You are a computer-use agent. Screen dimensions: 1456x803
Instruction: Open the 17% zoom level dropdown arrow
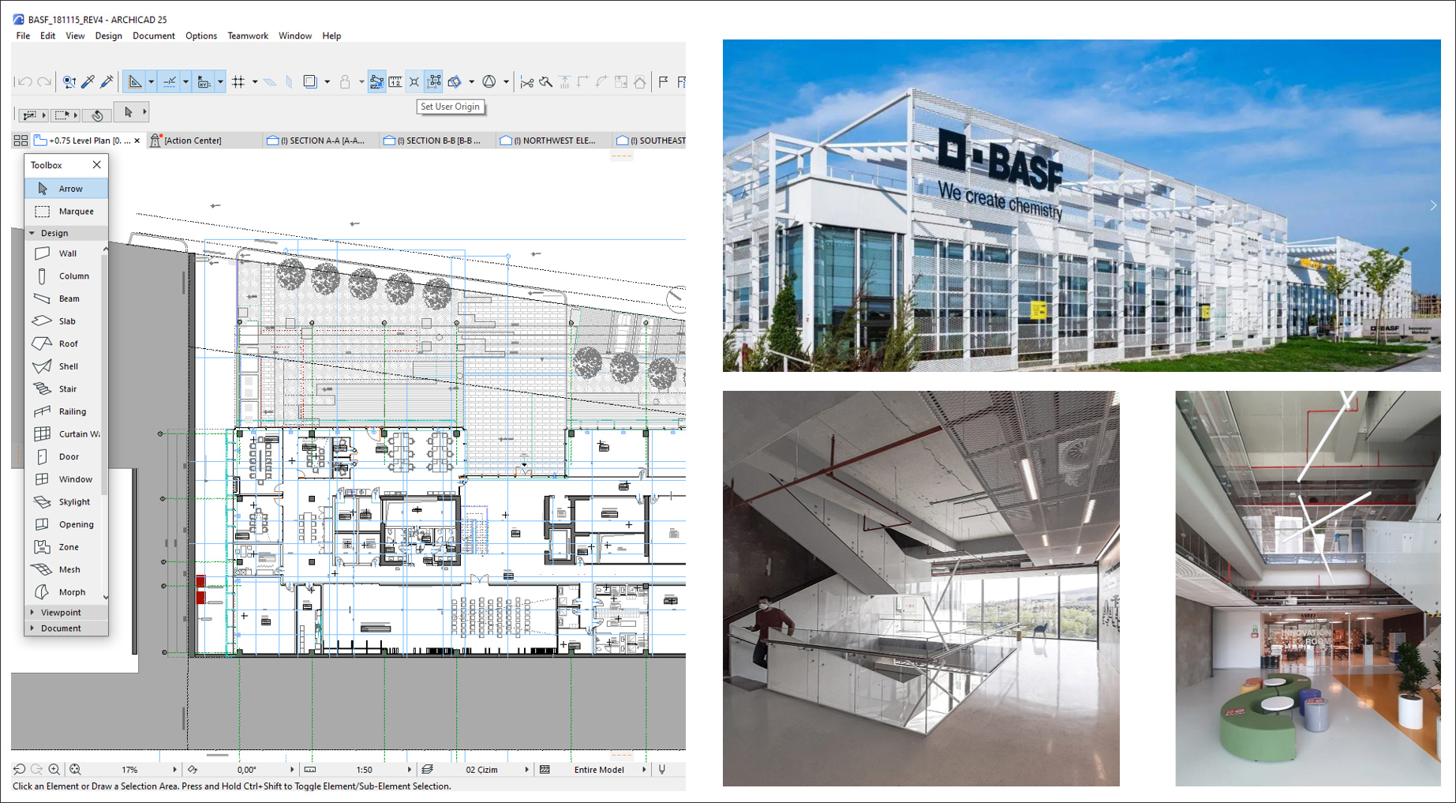[174, 769]
